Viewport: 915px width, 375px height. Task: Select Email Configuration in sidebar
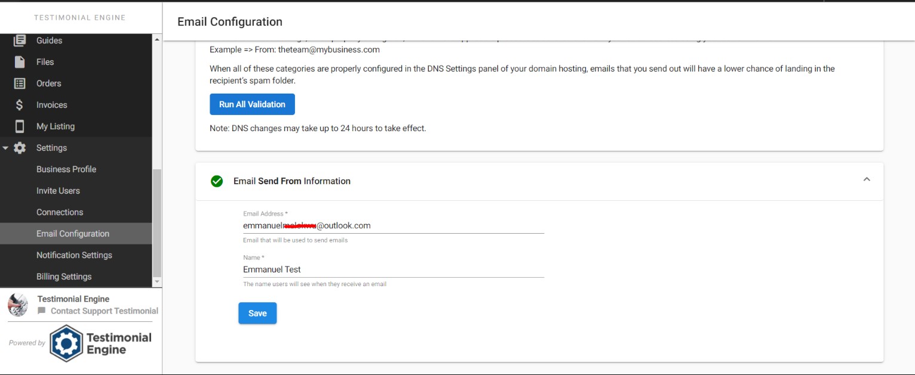[x=76, y=234]
